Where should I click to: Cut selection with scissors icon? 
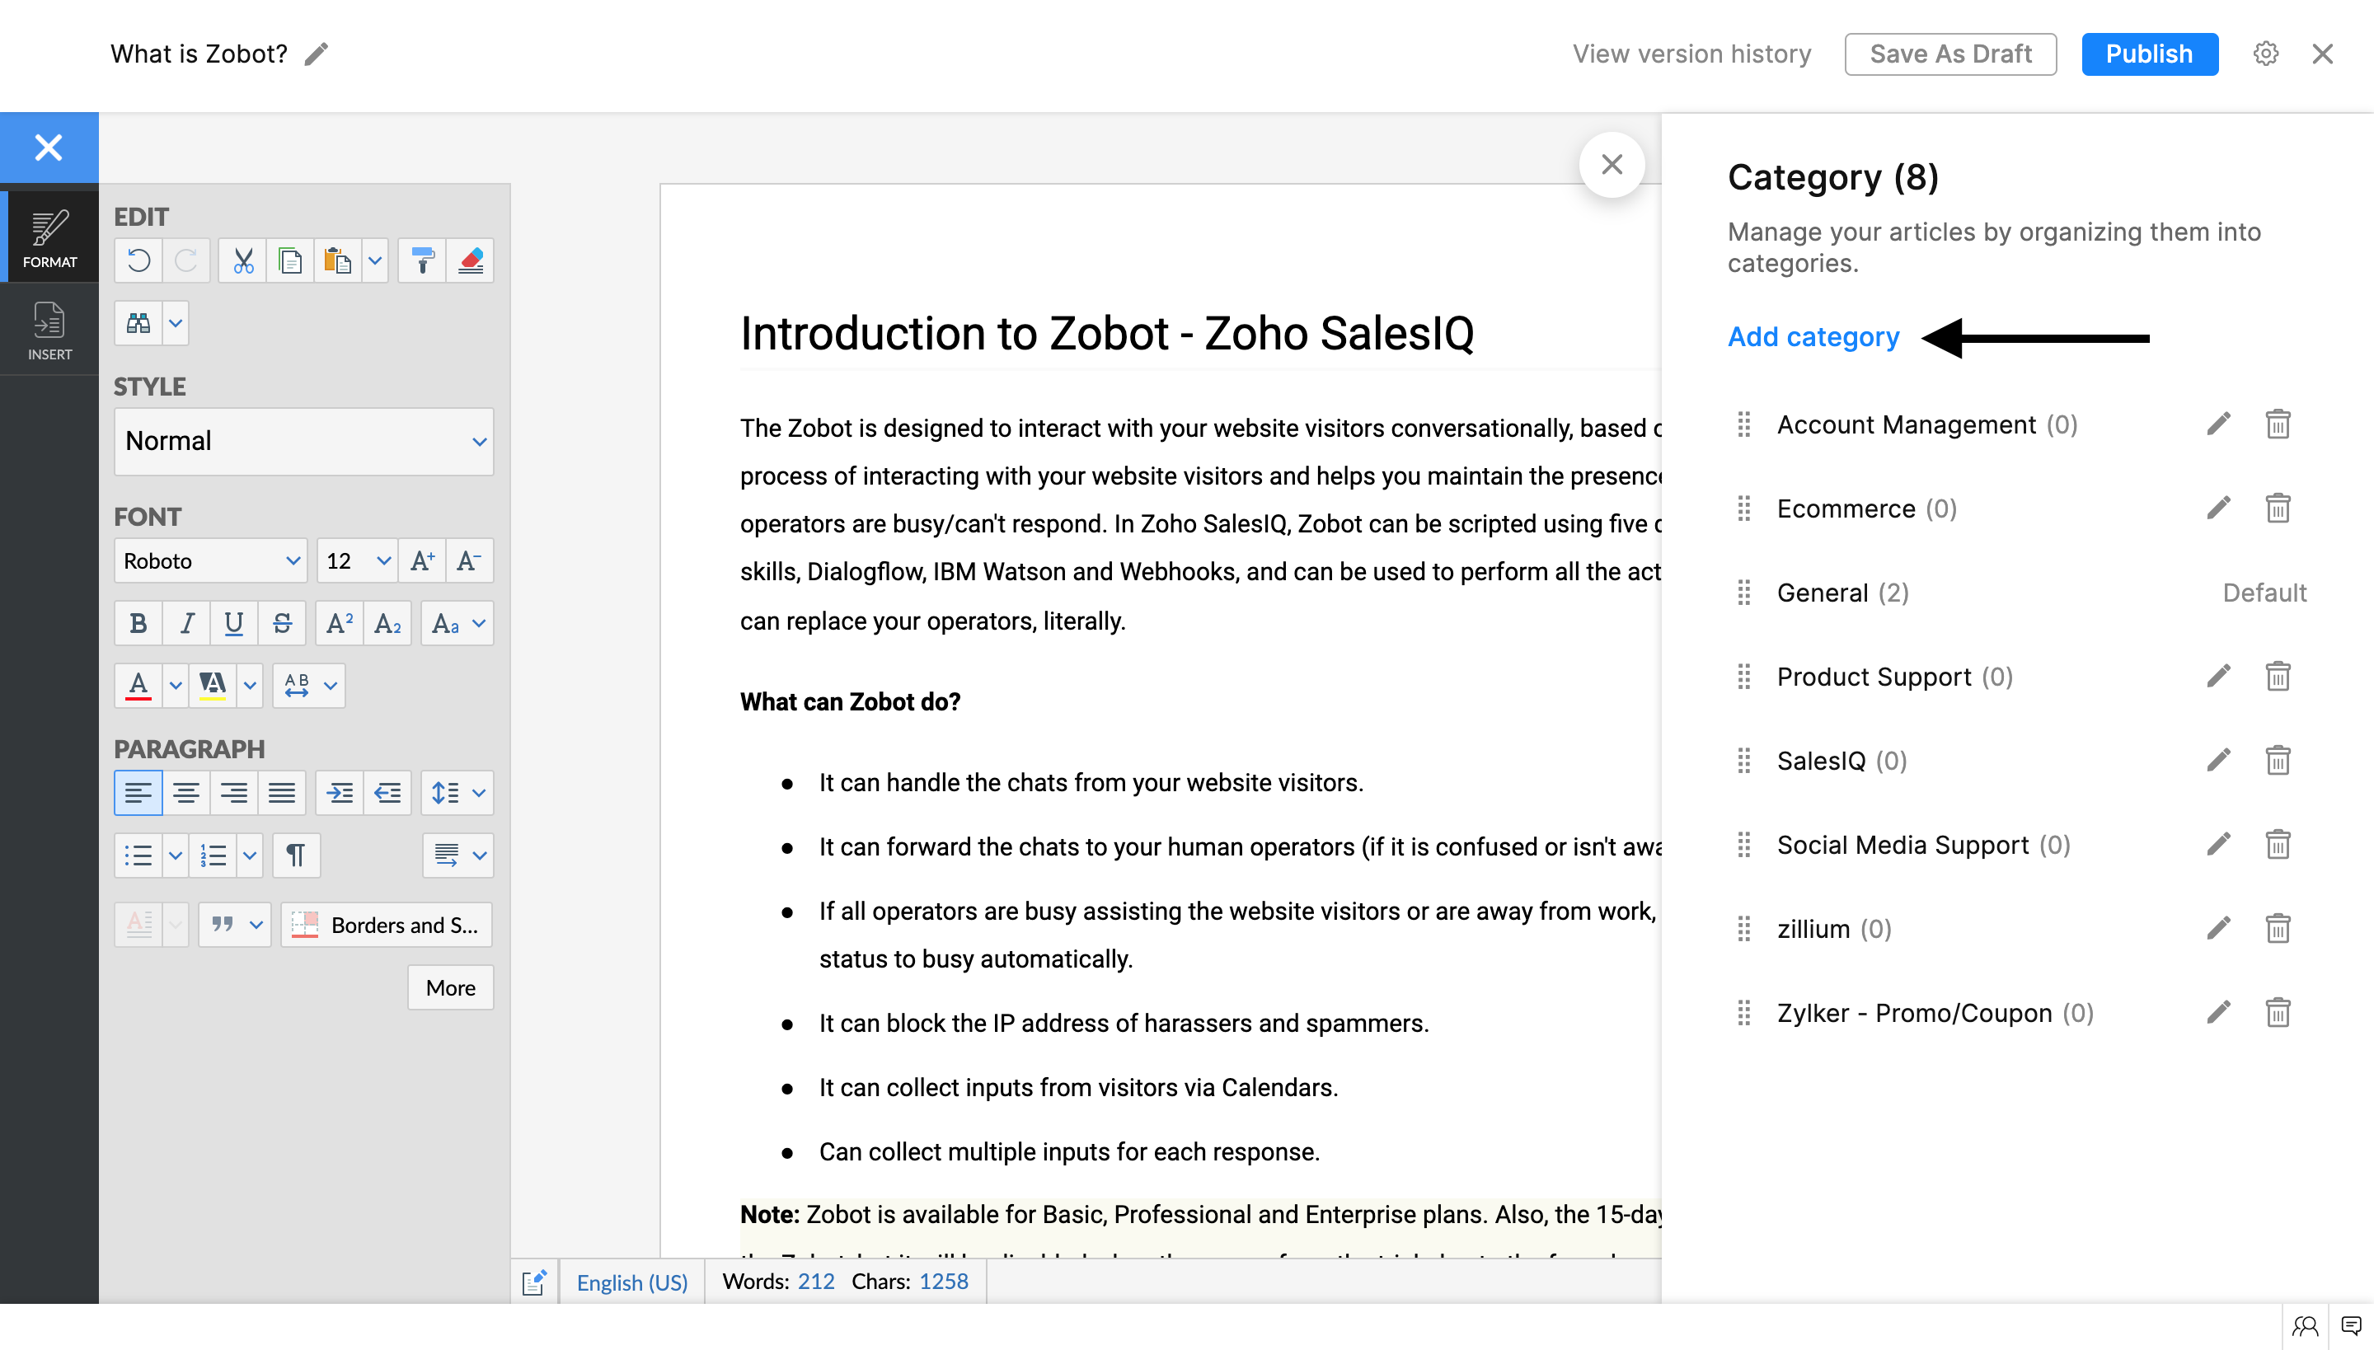click(243, 260)
